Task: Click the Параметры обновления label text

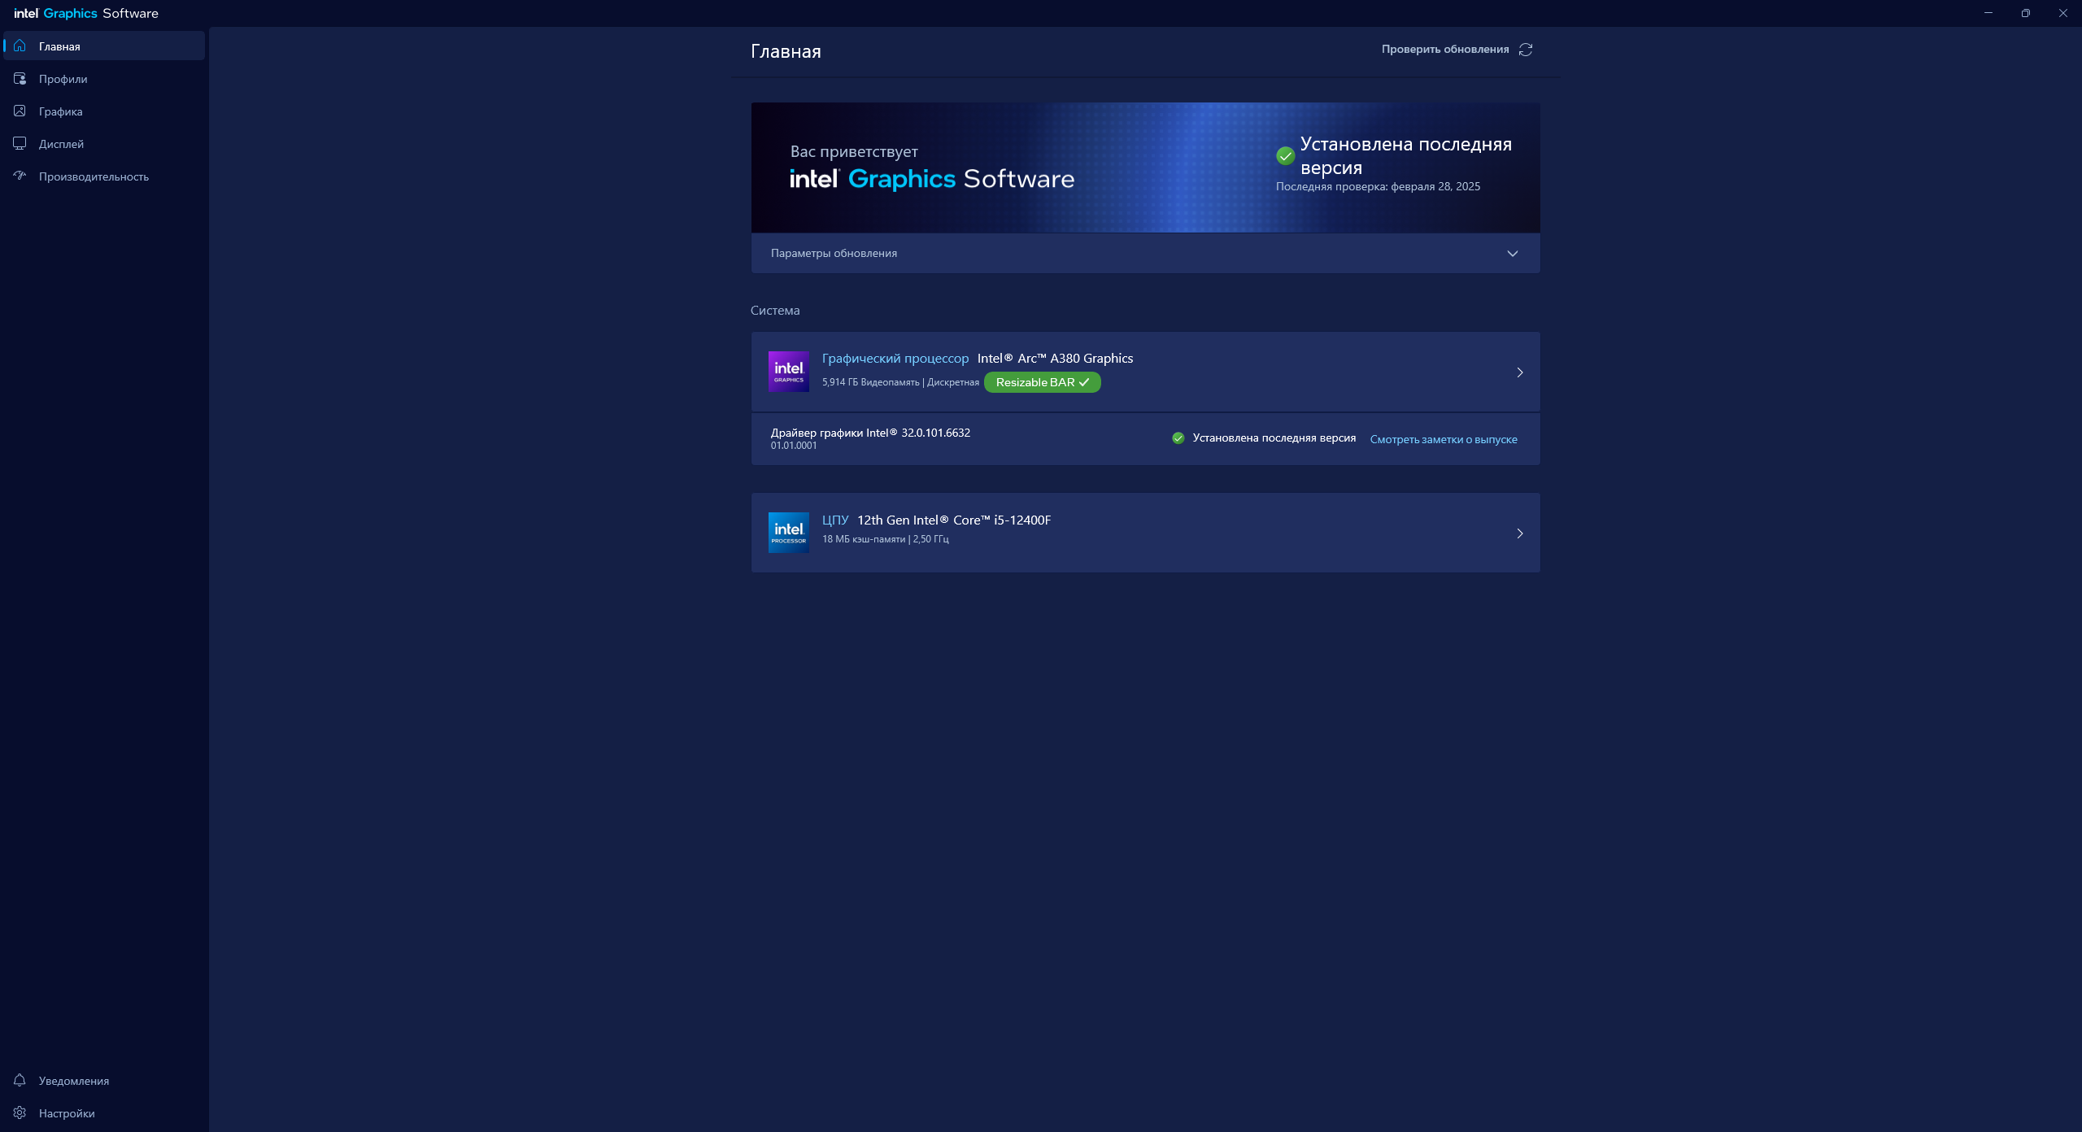Action: pos(834,253)
